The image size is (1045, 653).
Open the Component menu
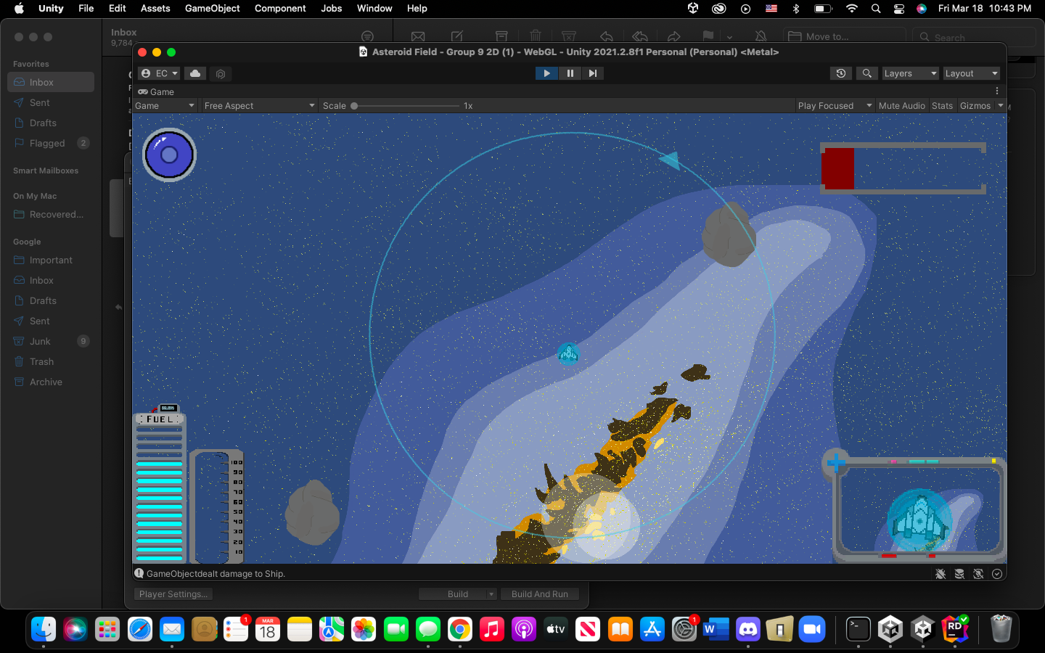point(280,8)
